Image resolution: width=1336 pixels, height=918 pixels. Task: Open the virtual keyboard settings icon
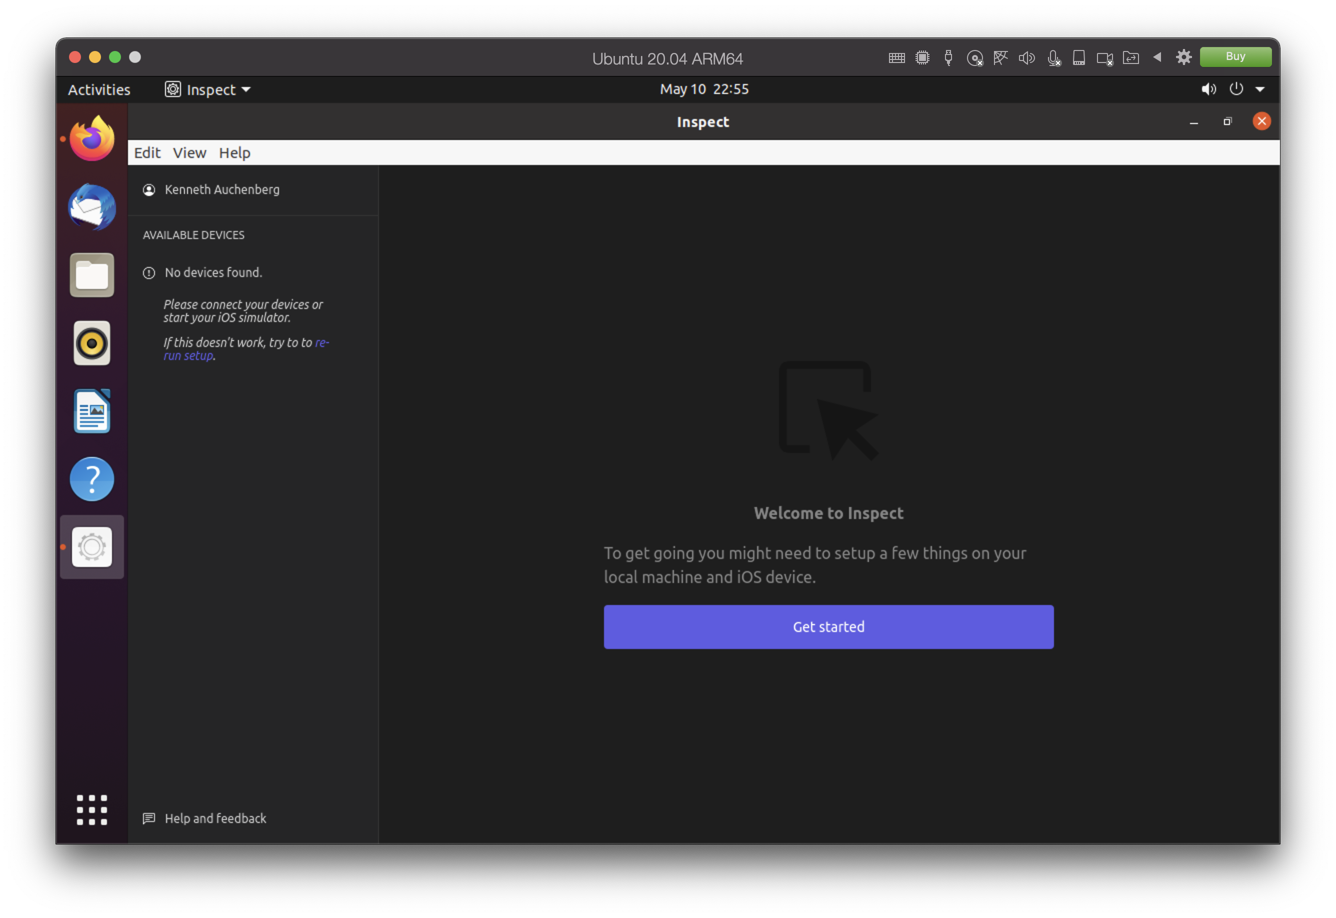896,57
